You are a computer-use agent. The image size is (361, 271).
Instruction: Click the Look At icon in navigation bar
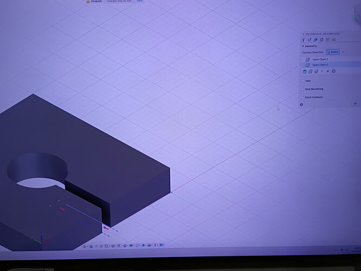click(x=91, y=247)
